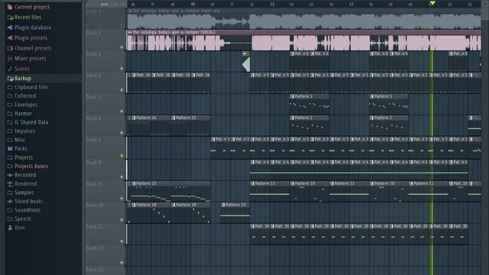Viewport: 489px width, 275px height.
Task: Click the Packs icon in browser
Action: click(x=10, y=148)
